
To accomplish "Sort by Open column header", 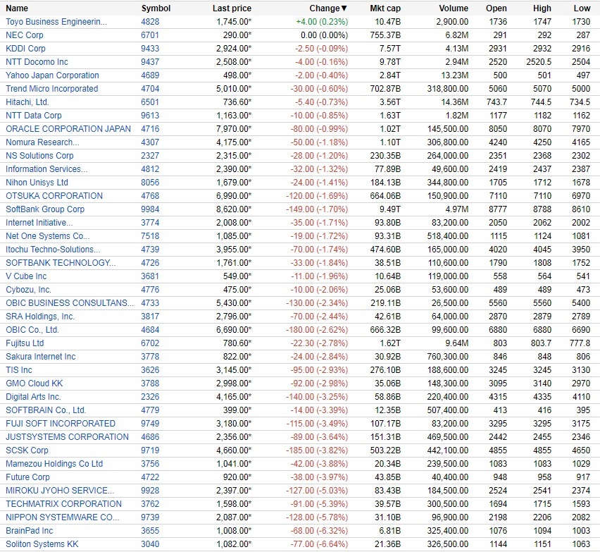I will tap(496, 8).
